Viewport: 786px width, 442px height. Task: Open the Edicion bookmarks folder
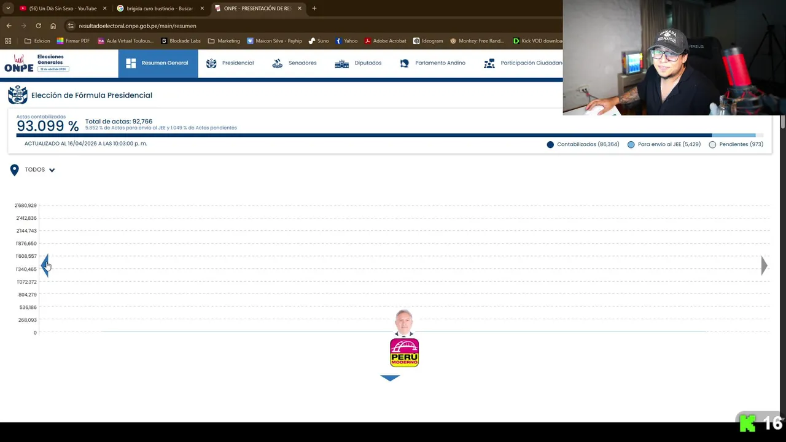[x=37, y=41]
